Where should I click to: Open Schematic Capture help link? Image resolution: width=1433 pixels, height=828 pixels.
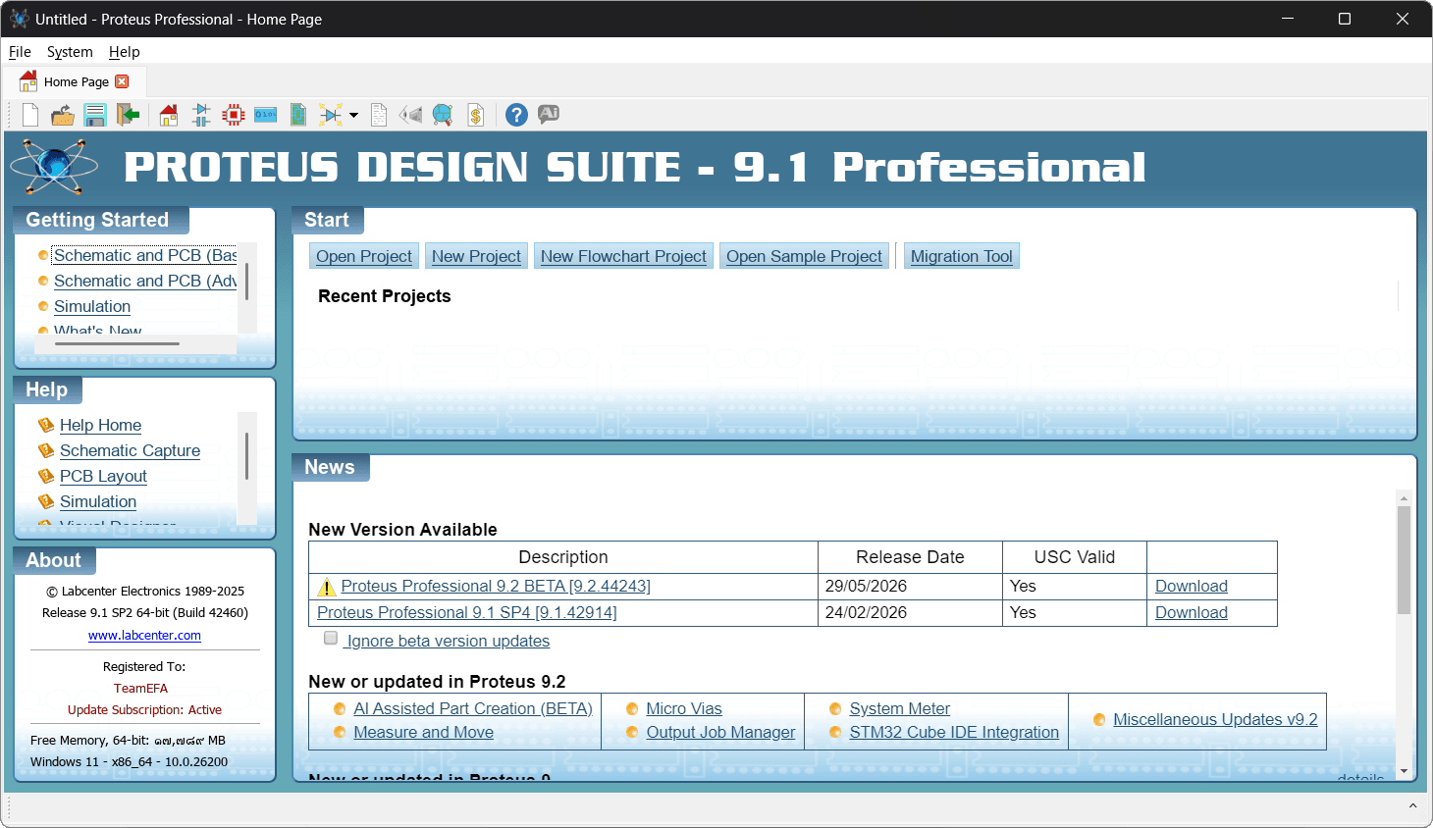click(x=130, y=450)
